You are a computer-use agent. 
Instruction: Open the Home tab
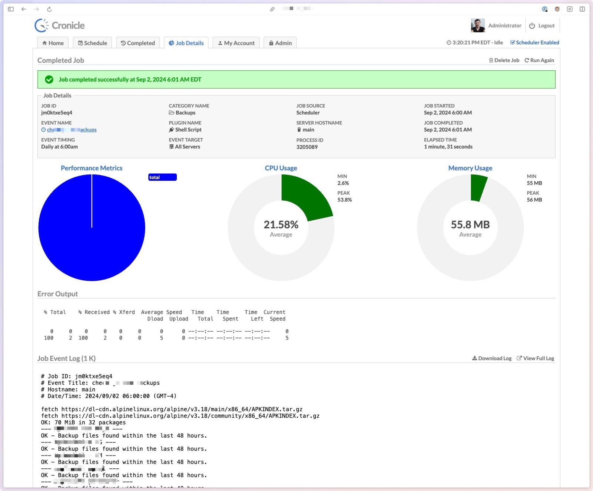[x=53, y=43]
